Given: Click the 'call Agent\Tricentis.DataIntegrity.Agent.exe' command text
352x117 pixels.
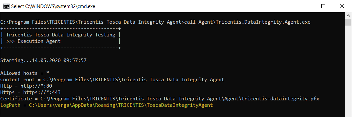Looking at the screenshot, I should pos(247,22).
